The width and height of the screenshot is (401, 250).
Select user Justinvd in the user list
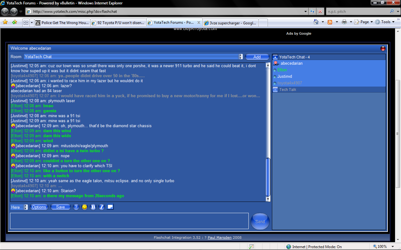[284, 77]
